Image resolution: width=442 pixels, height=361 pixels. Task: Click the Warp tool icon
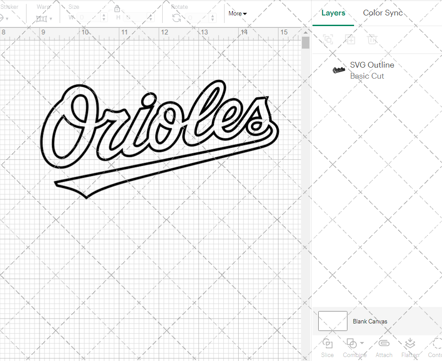click(x=42, y=19)
